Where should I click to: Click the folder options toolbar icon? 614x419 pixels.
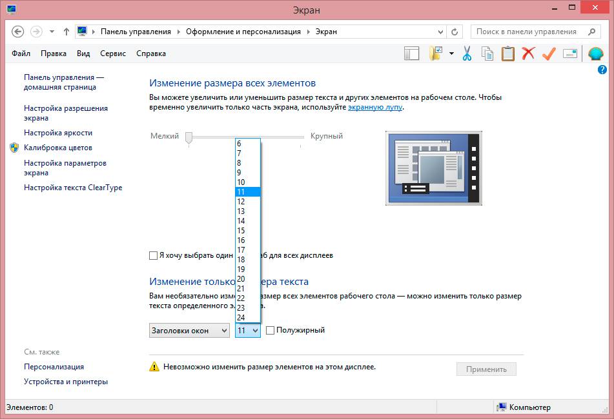(x=435, y=54)
